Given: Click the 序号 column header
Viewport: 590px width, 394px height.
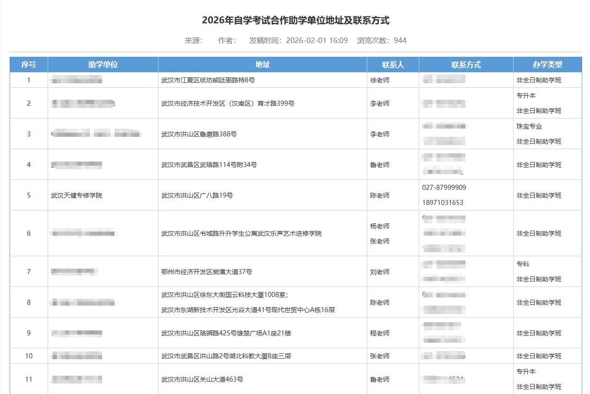Looking at the screenshot, I should click(28, 64).
